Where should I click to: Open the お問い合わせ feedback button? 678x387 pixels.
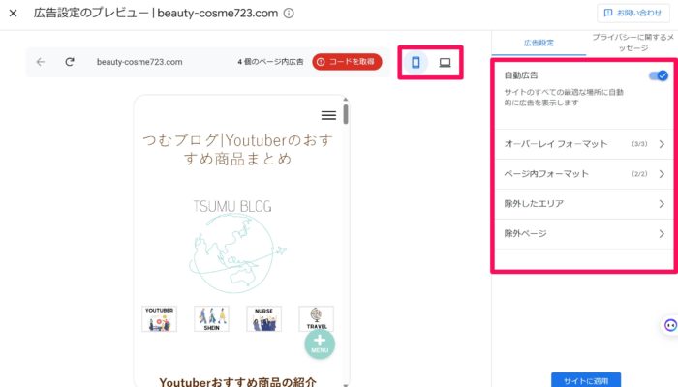coord(633,13)
